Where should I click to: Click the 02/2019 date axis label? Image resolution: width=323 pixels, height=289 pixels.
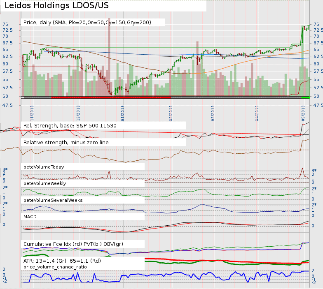pyautogui.click(x=171, y=113)
